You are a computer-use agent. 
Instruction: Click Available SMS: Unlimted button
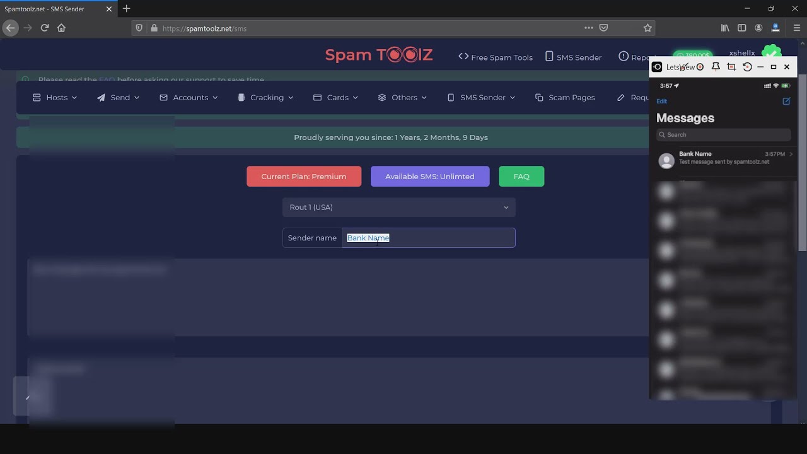click(430, 177)
